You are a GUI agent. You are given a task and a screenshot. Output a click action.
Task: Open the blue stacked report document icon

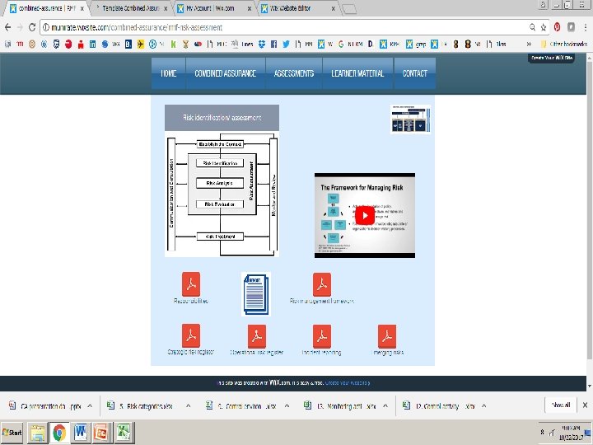point(256,294)
